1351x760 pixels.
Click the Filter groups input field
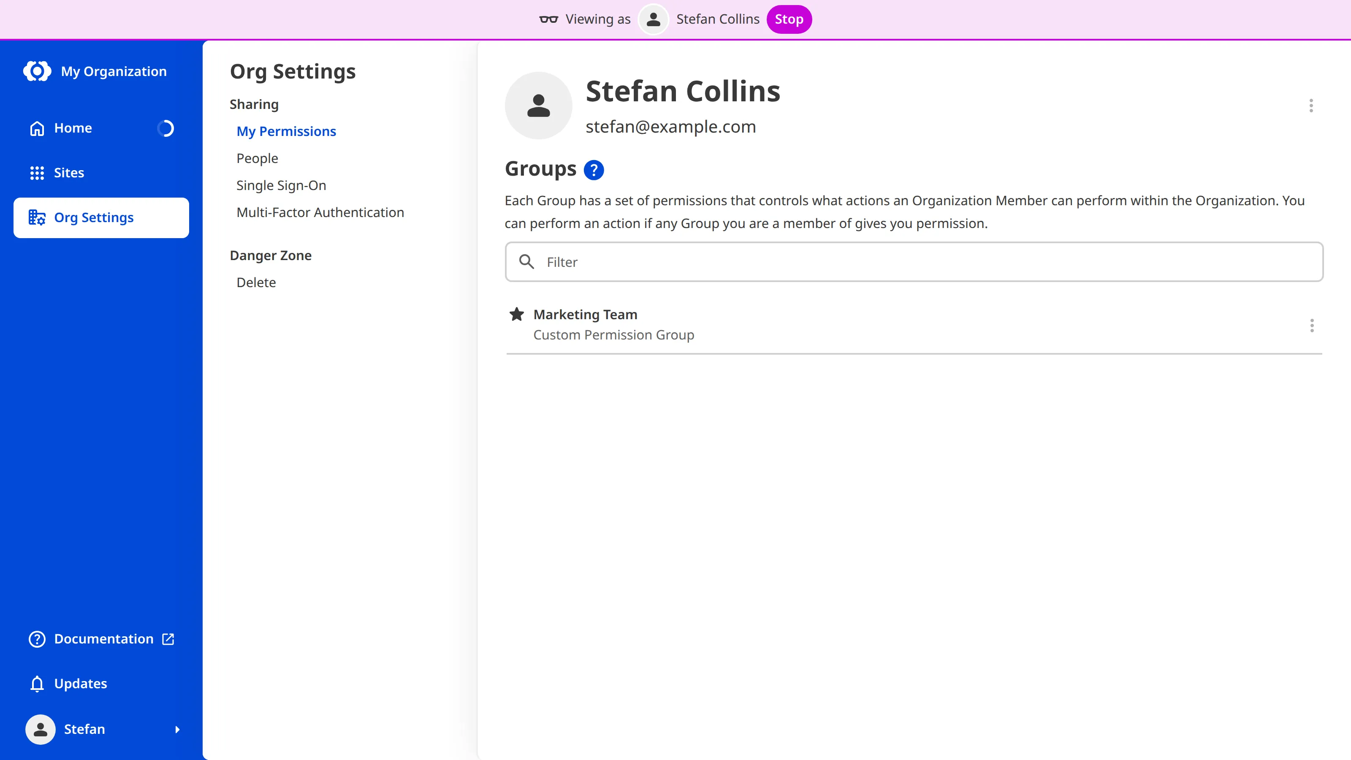[914, 262]
